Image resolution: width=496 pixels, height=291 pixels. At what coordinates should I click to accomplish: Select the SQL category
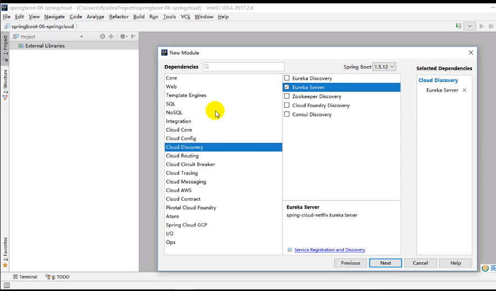click(x=224, y=104)
